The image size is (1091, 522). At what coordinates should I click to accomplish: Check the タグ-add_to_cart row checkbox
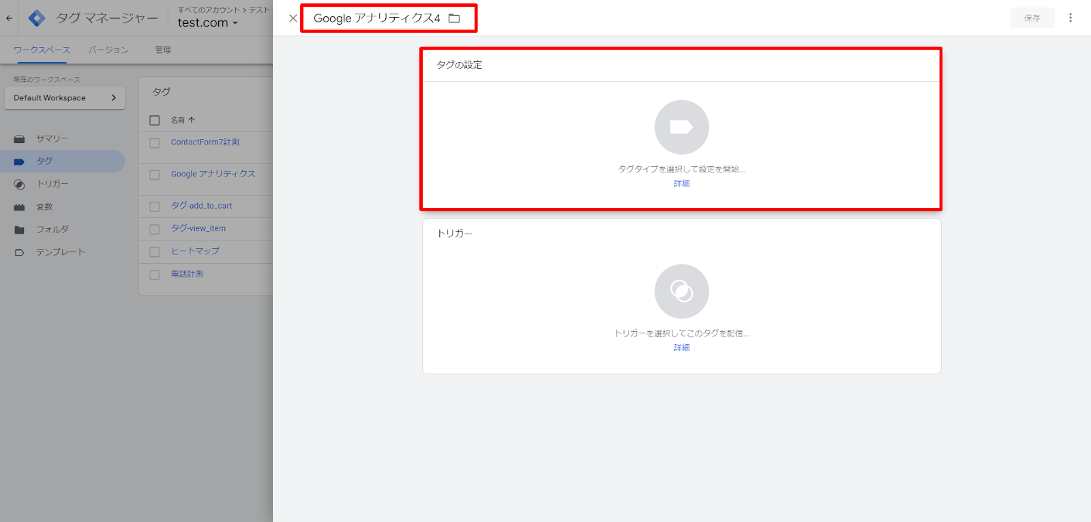click(155, 206)
